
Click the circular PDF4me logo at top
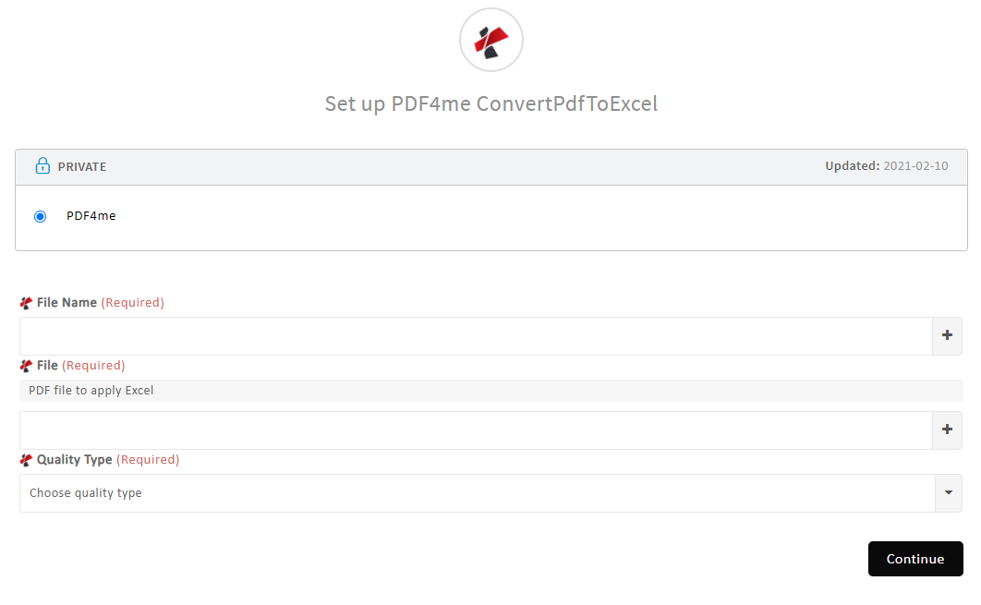[490, 40]
